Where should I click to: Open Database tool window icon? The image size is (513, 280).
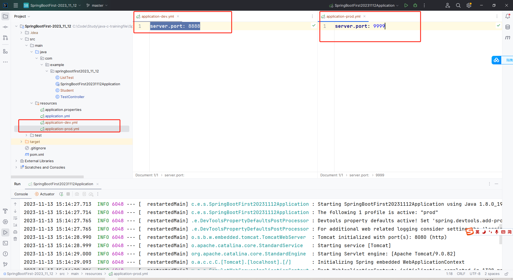point(508,27)
